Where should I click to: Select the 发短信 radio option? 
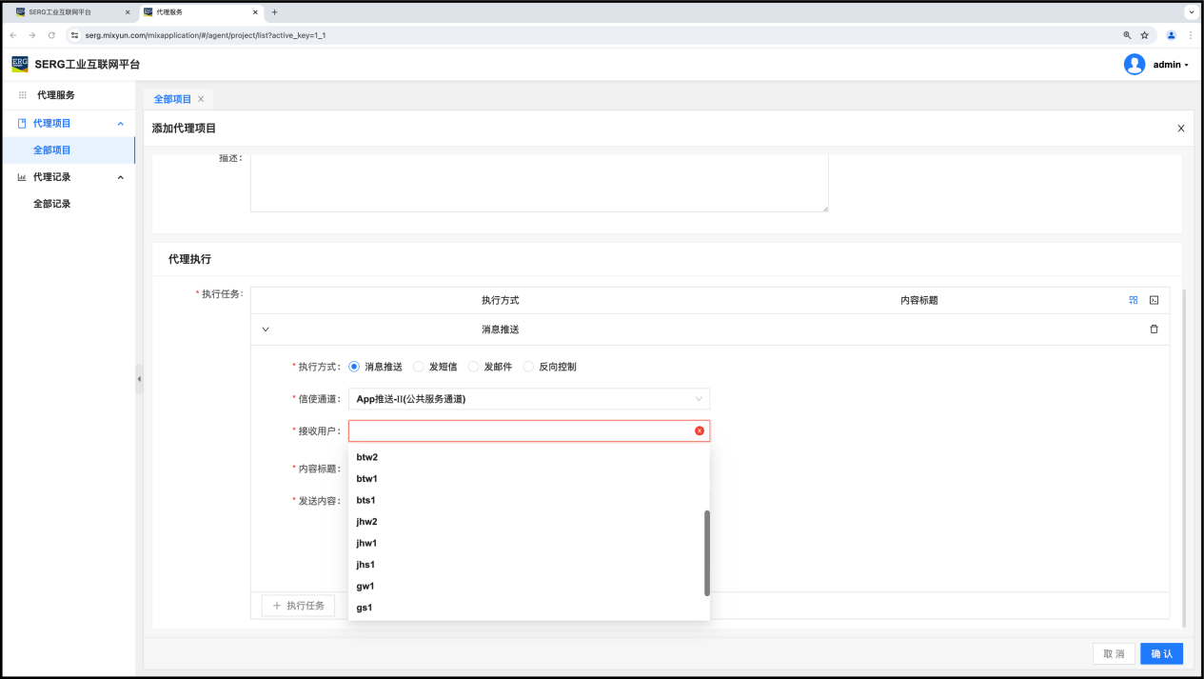(x=419, y=367)
